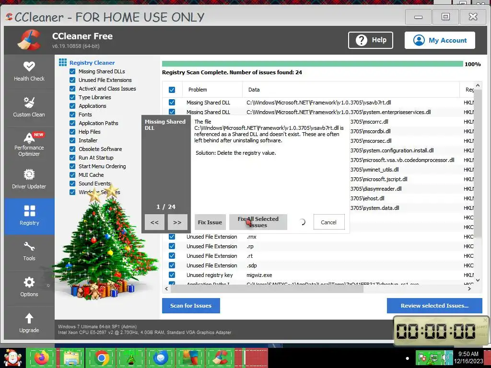Switch to CCleaner taskbar icon
Viewport: 491px width, 368px height.
click(x=220, y=357)
